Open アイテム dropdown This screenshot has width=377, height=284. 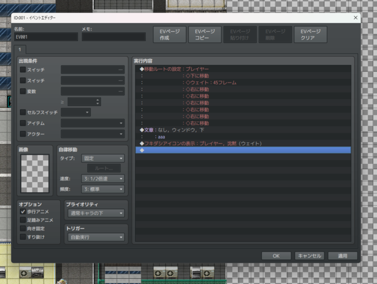point(93,123)
